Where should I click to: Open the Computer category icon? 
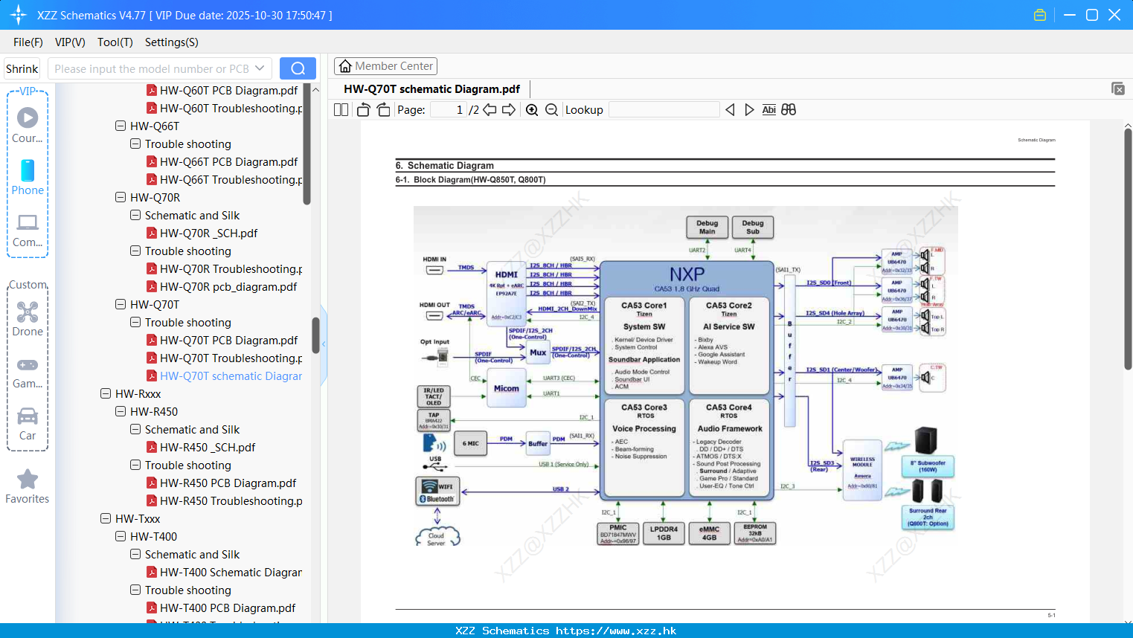point(28,230)
